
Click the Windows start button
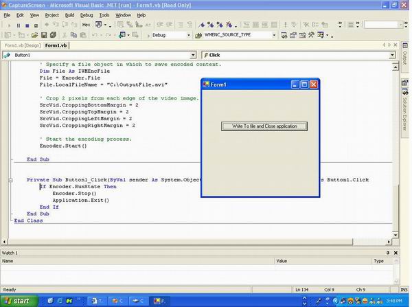click(x=19, y=301)
